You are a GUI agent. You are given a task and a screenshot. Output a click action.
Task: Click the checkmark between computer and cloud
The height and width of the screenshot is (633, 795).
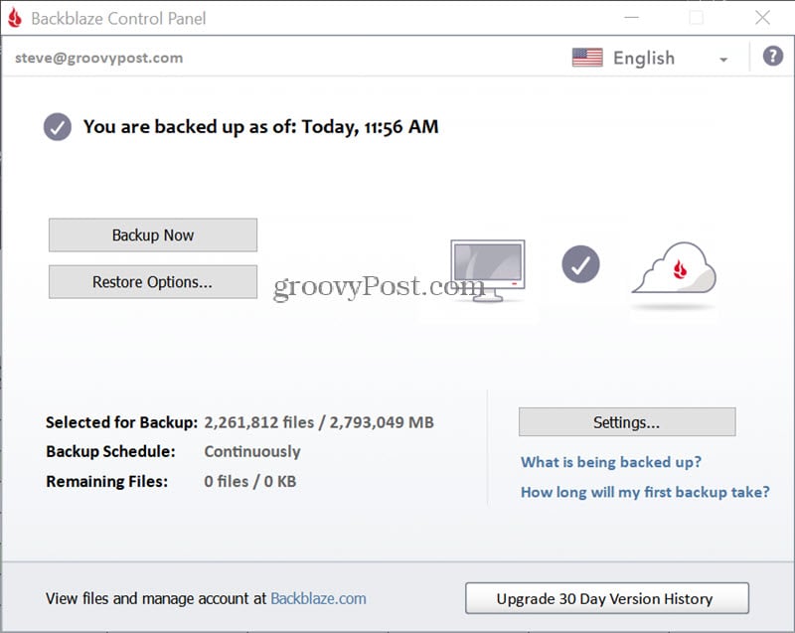coord(580,264)
